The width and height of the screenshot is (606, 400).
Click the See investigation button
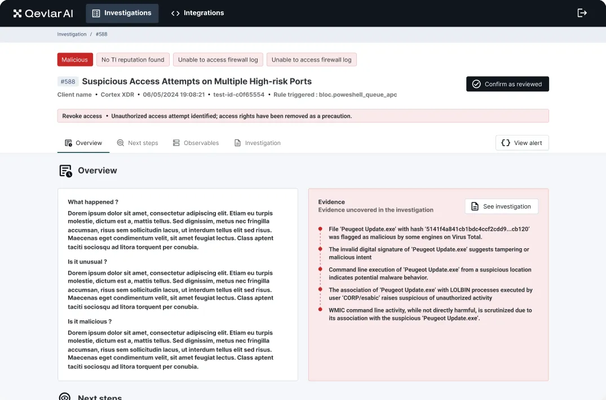tap(501, 206)
